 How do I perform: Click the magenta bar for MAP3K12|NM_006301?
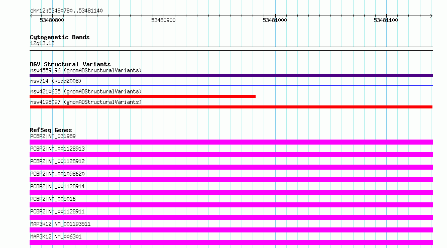click(231, 242)
